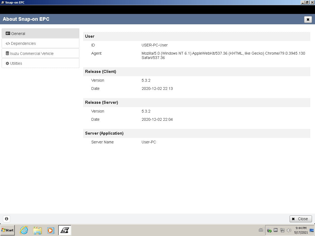Click Show Desktop icon at taskbar end
315x236 pixels.
312,230
